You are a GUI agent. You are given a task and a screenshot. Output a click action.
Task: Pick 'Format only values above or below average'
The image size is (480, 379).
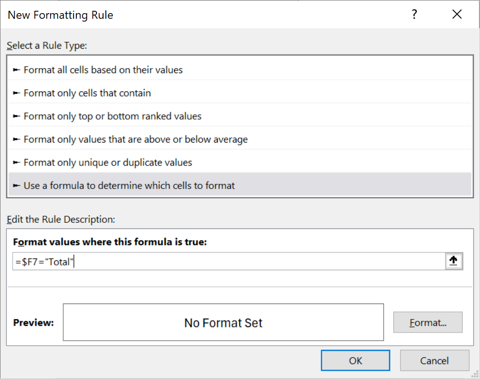[135, 139]
